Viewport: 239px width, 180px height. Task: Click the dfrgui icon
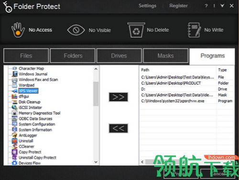[14, 96]
